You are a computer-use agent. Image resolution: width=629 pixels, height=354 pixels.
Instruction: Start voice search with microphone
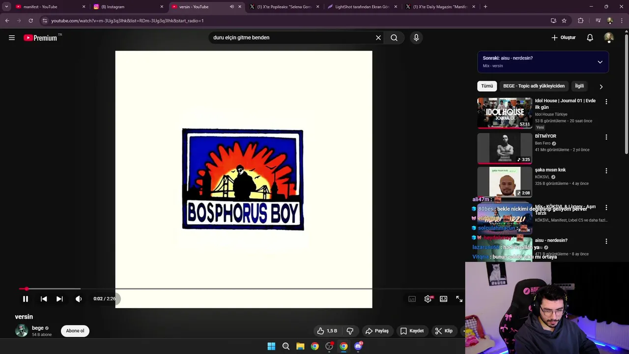coord(416,38)
